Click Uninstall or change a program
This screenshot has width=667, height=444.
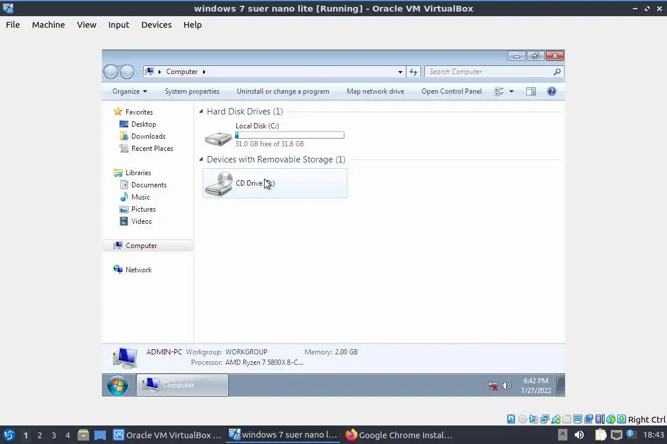pyautogui.click(x=283, y=91)
